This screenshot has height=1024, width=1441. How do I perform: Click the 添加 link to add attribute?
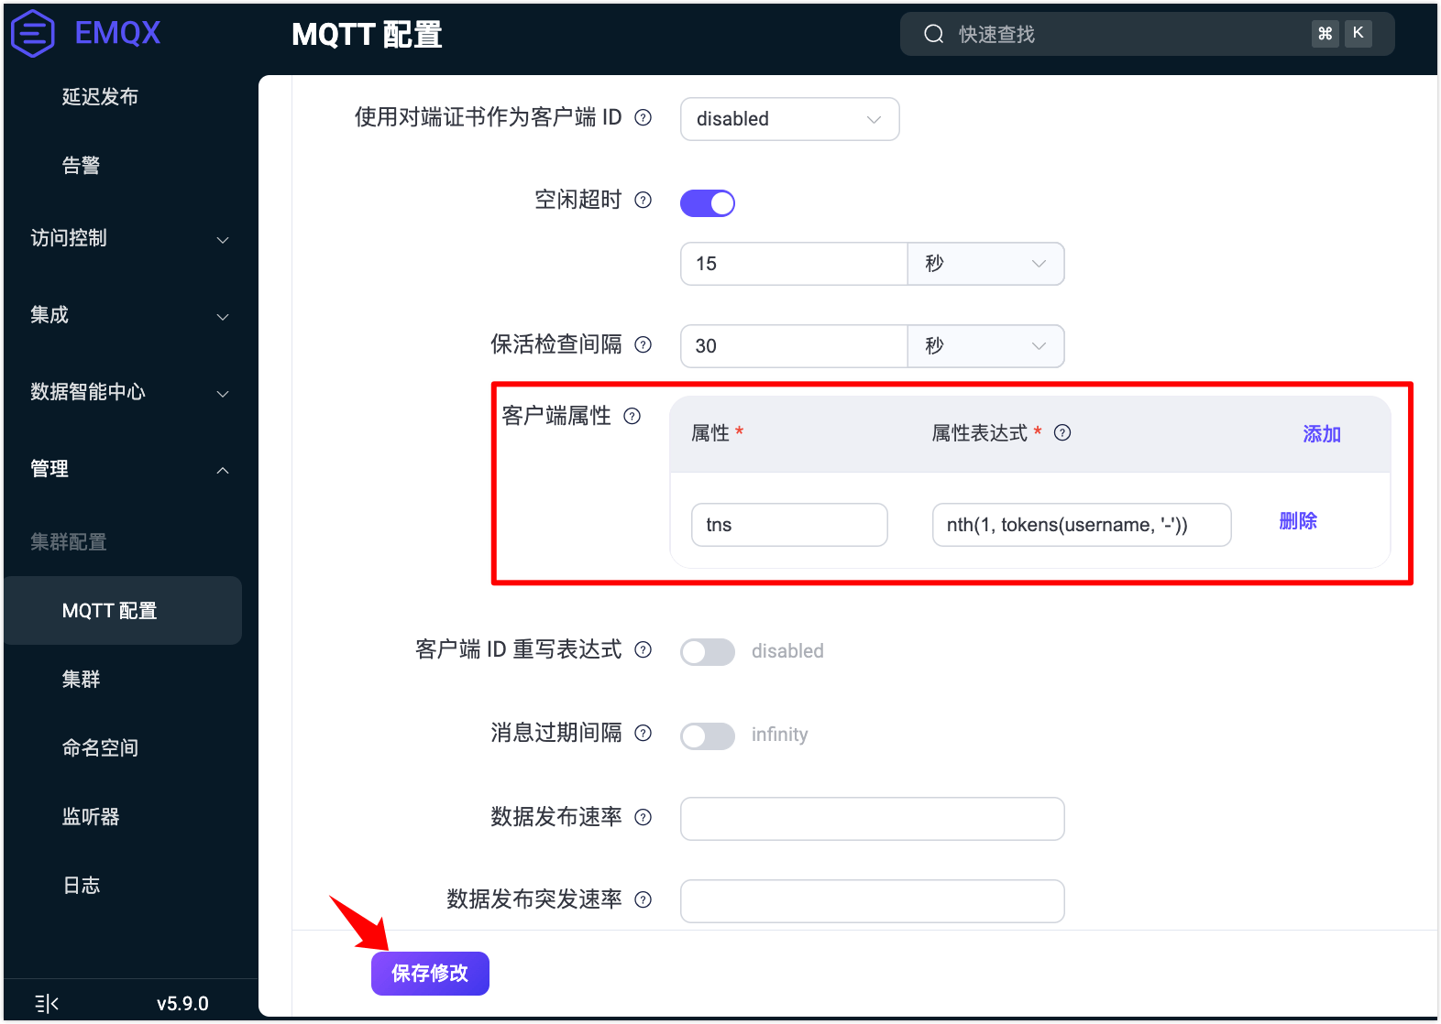point(1322,434)
